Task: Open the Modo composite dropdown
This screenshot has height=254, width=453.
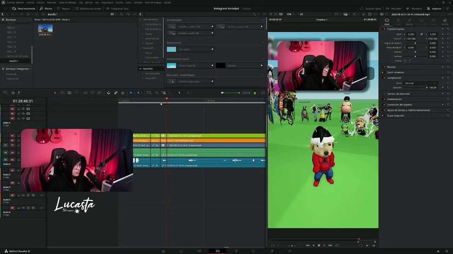Action: coord(420,83)
